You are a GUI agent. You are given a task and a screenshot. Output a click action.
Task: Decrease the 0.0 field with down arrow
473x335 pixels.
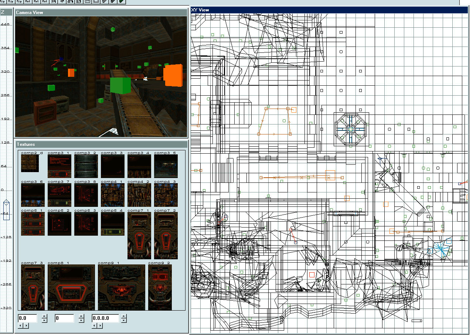pos(44,320)
